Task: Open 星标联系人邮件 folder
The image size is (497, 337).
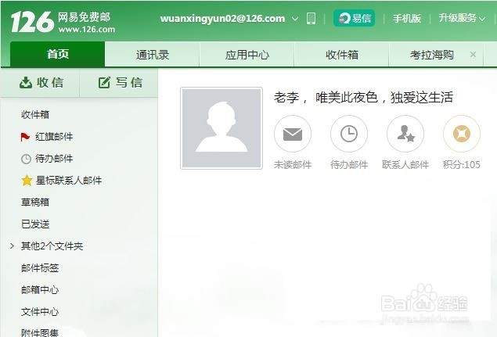Action: click(69, 180)
